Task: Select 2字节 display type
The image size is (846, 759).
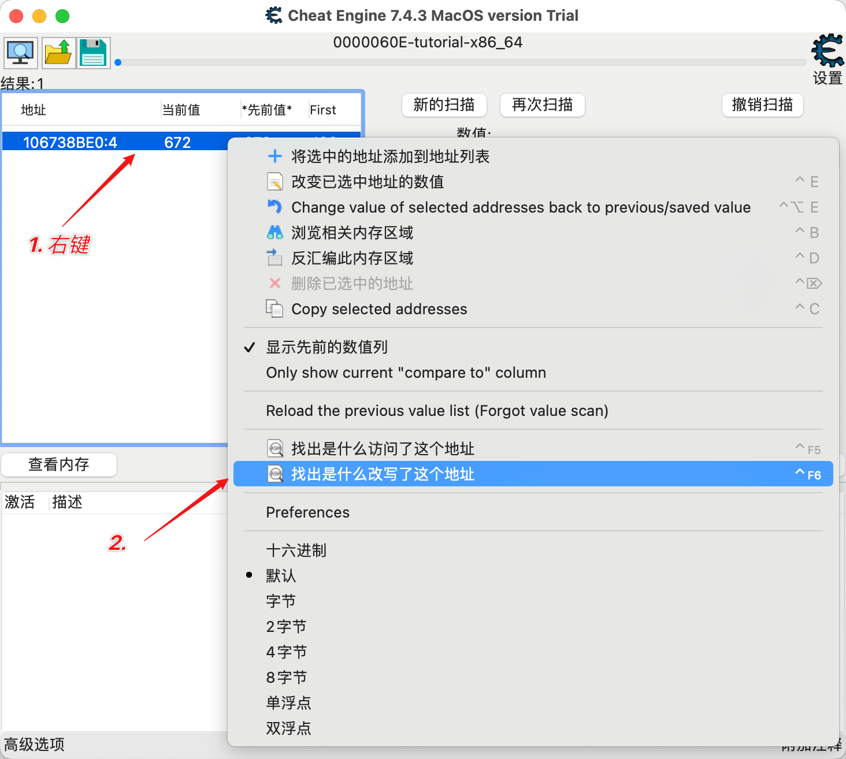Action: pyautogui.click(x=533, y=626)
